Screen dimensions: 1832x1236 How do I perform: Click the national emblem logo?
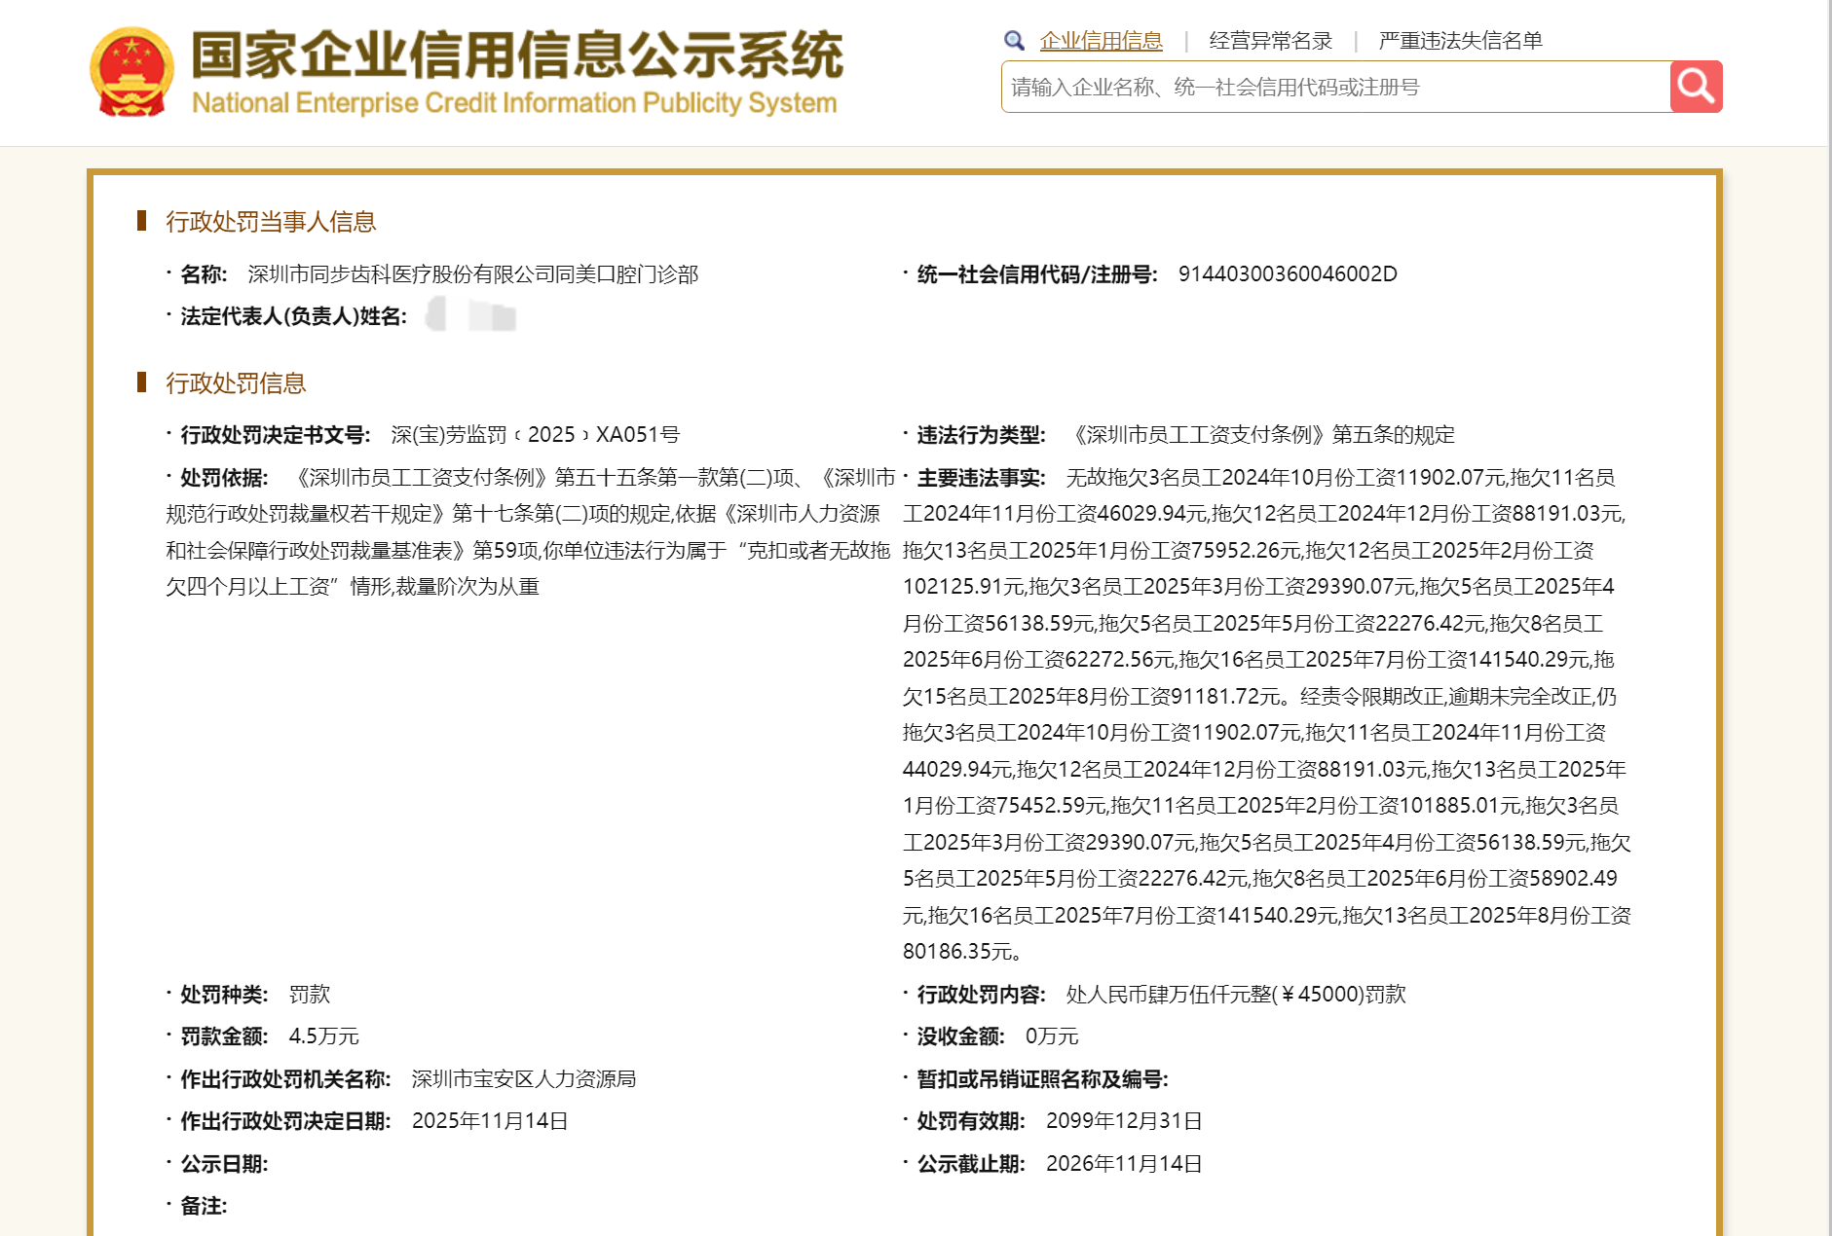[x=131, y=72]
